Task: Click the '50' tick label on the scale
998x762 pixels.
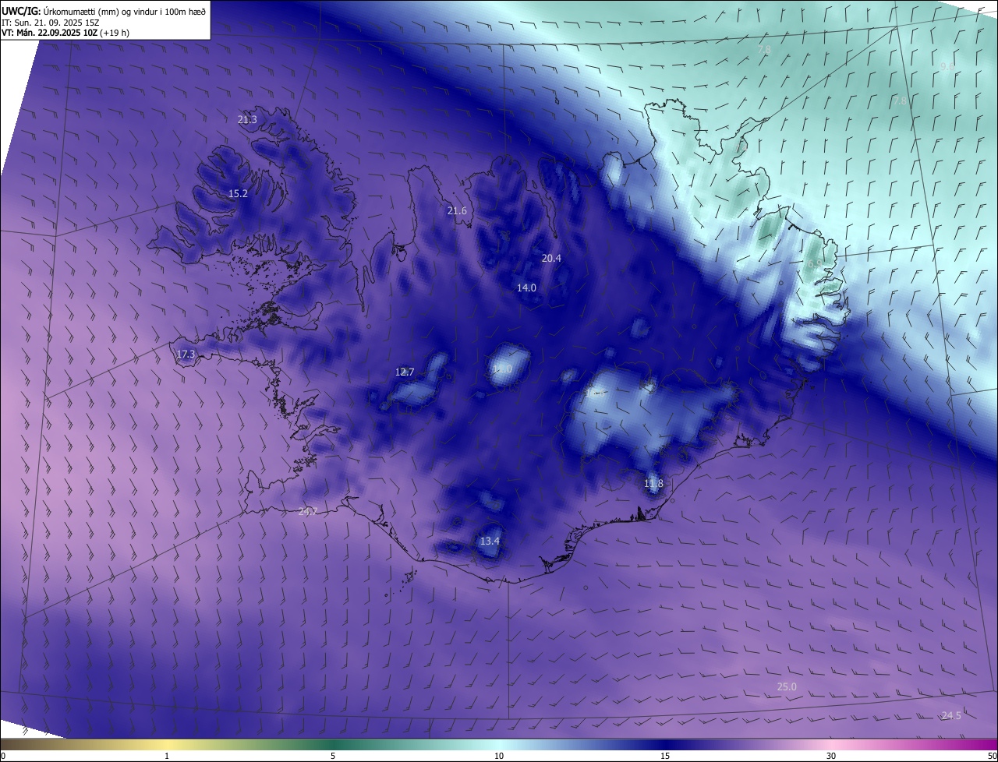Action: coord(992,756)
